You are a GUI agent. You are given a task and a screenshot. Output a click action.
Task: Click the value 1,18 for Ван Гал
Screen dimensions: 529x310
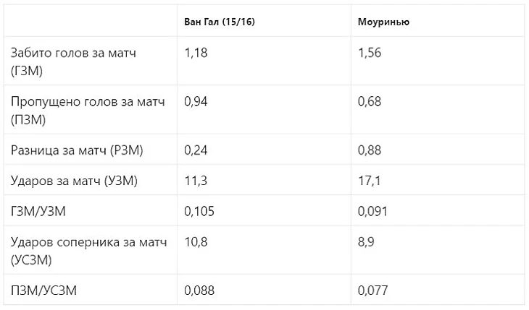click(x=196, y=53)
